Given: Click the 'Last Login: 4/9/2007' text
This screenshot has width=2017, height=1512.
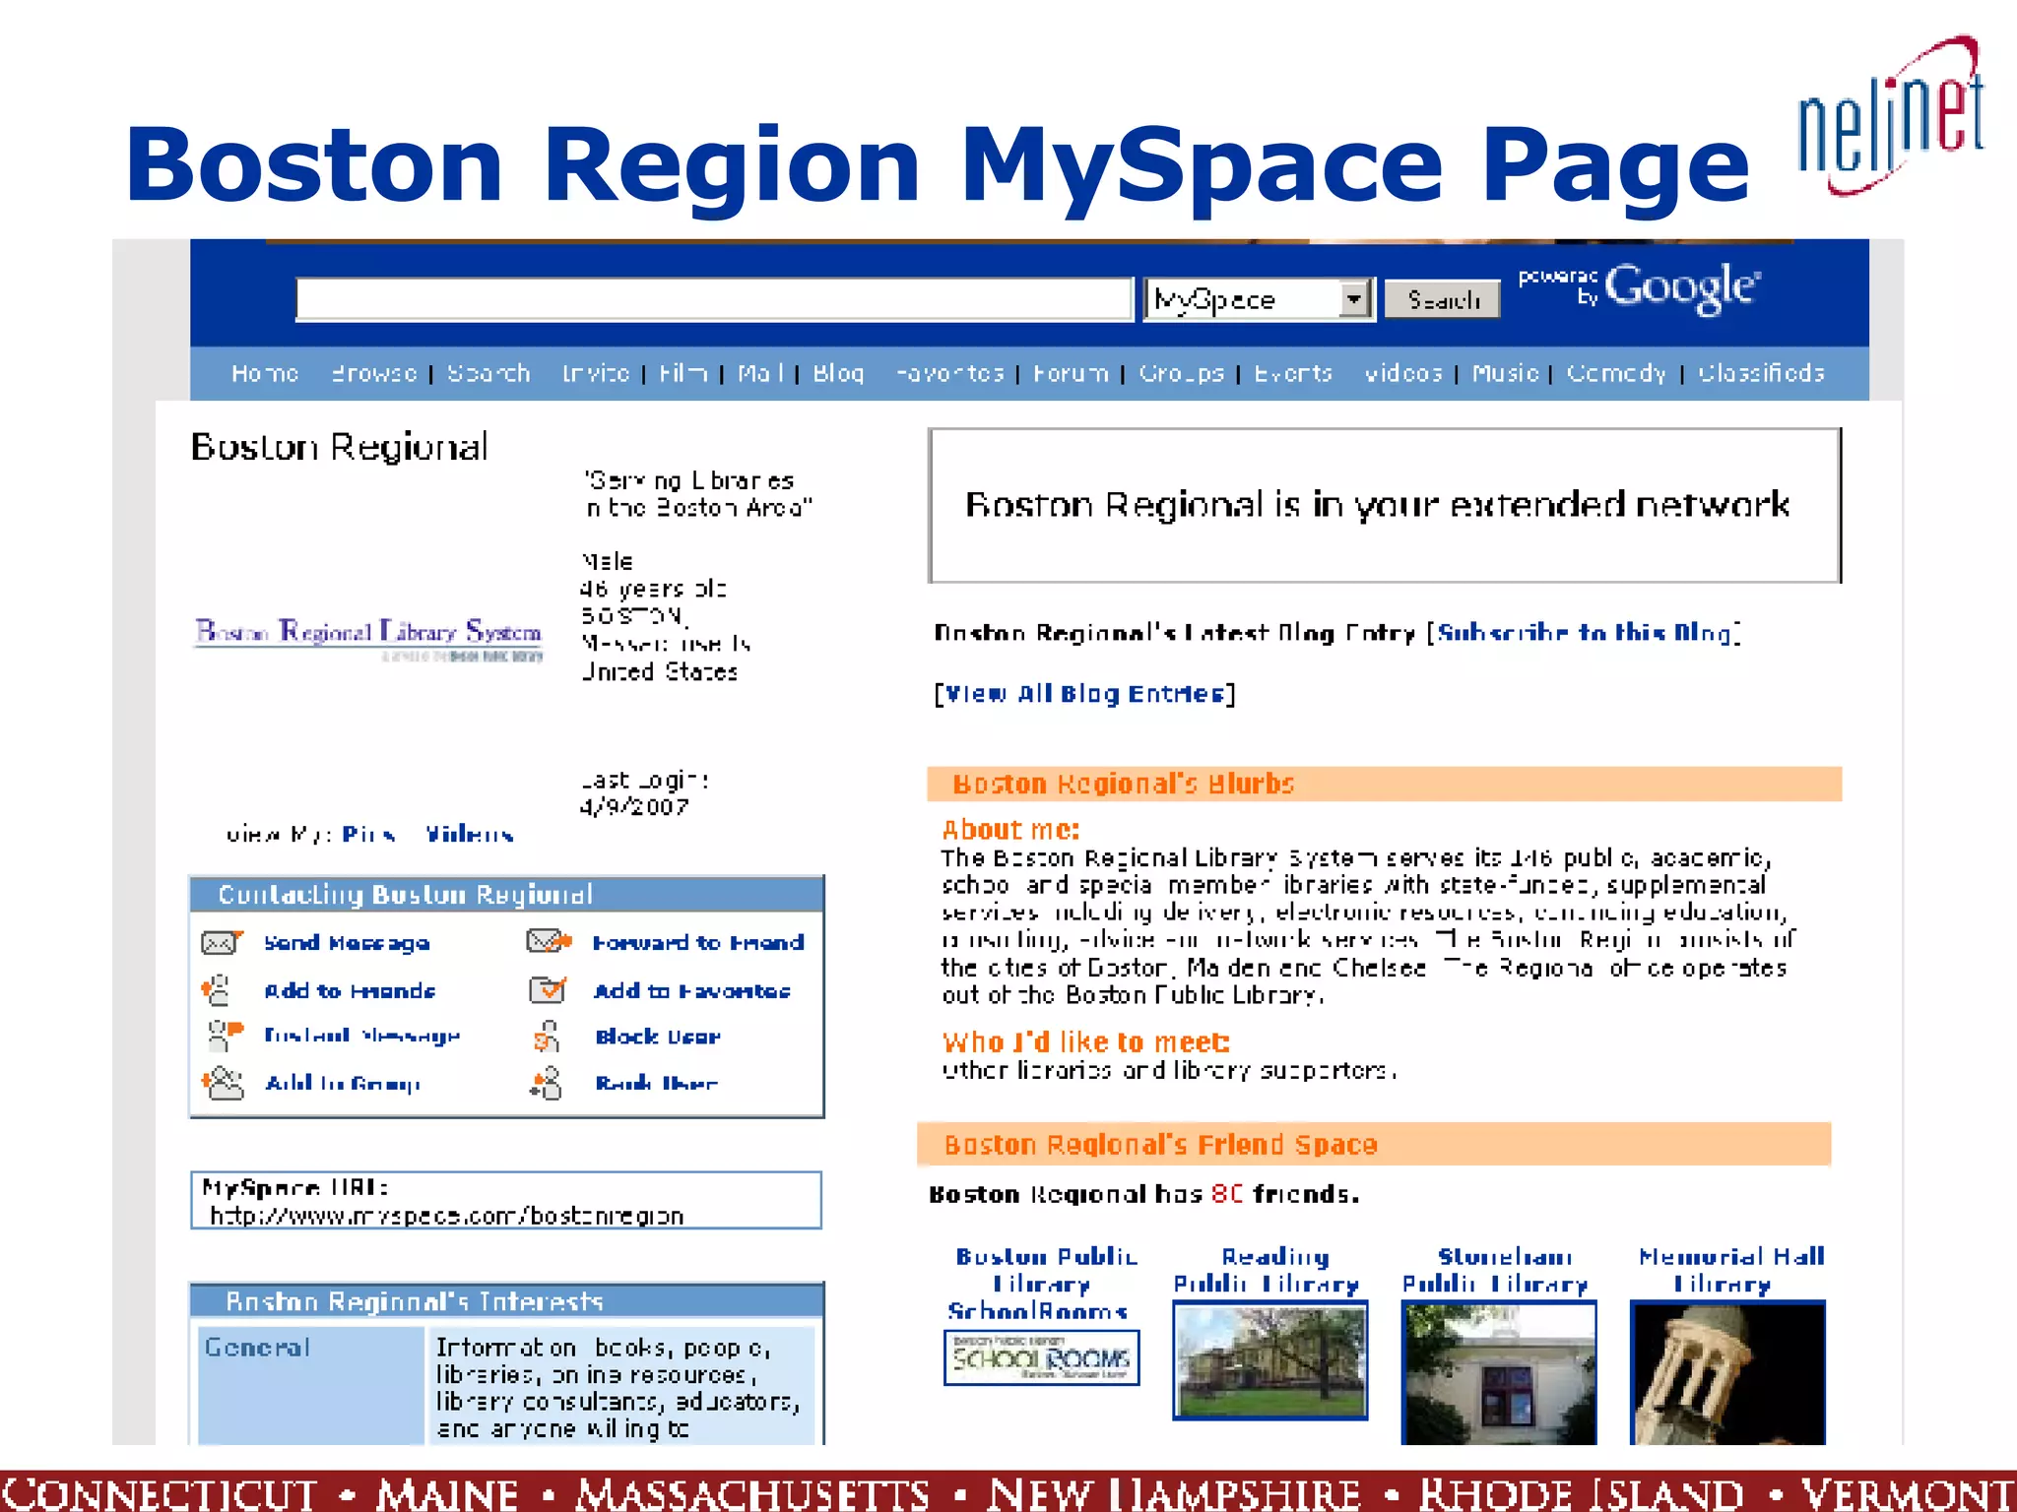Looking at the screenshot, I should pyautogui.click(x=644, y=793).
